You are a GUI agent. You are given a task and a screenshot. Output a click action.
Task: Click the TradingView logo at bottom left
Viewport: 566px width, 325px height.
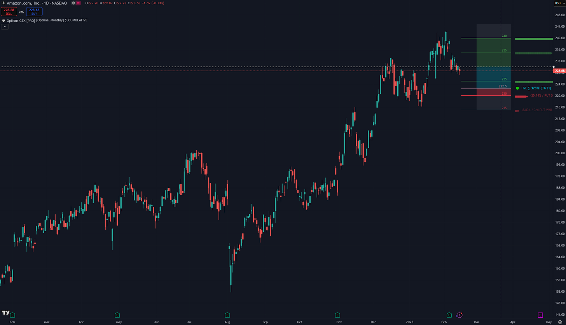[5, 313]
